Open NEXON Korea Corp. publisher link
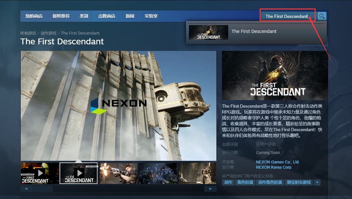Viewport: 352px width, 199px height. (274, 167)
